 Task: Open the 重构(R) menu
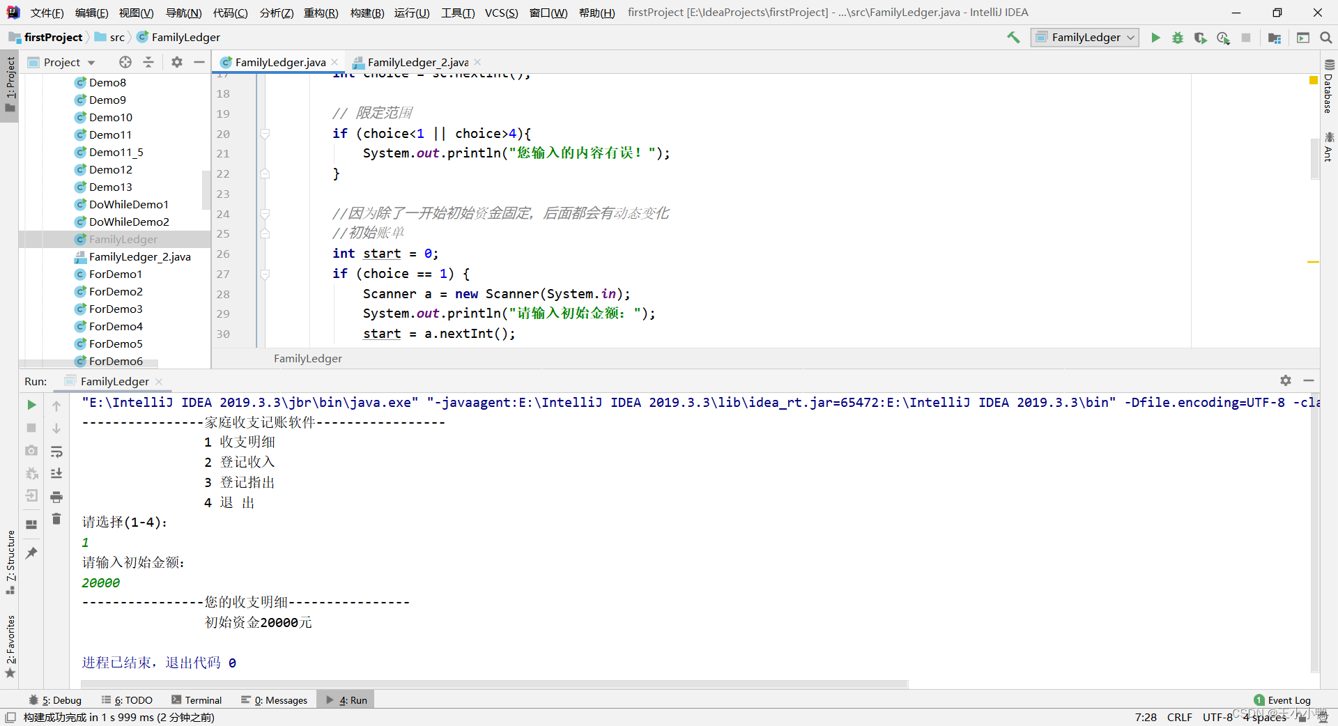[321, 13]
